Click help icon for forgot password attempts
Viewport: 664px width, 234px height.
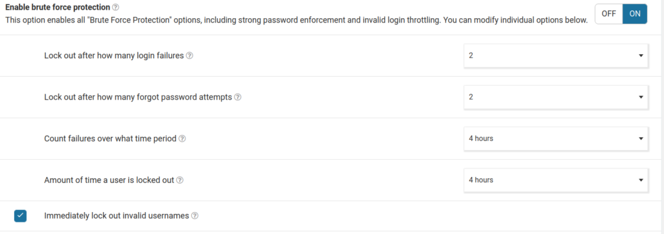pos(238,97)
